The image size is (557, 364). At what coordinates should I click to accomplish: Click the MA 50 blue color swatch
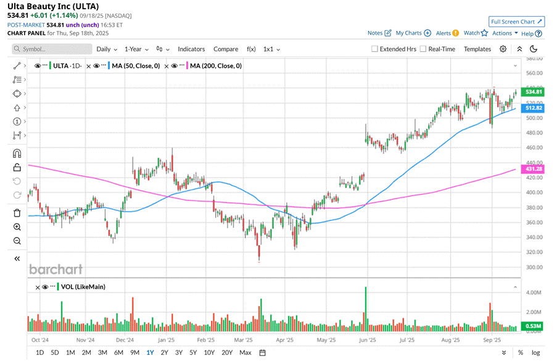point(109,66)
